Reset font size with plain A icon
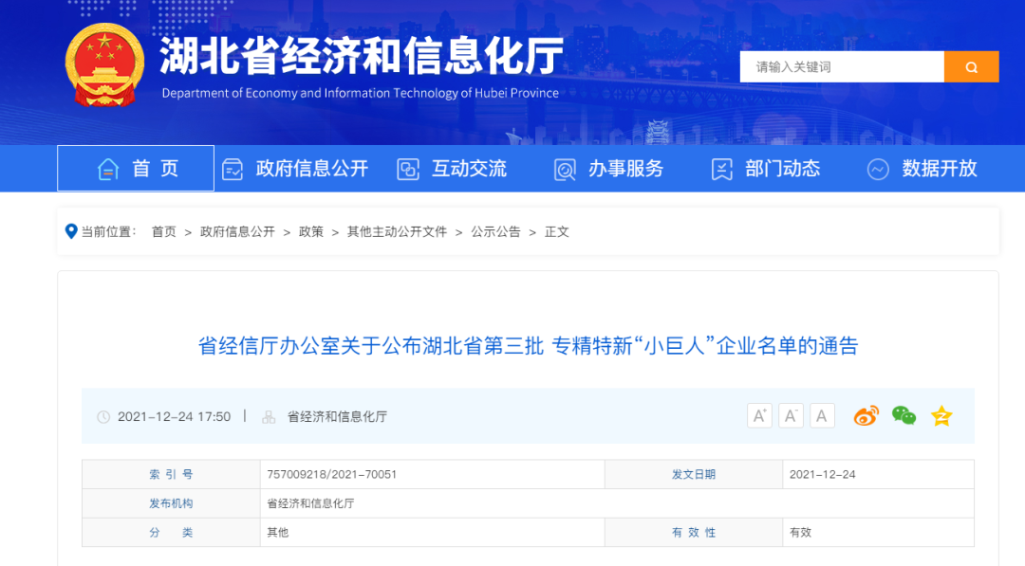The height and width of the screenshot is (566, 1025). pyautogui.click(x=822, y=415)
